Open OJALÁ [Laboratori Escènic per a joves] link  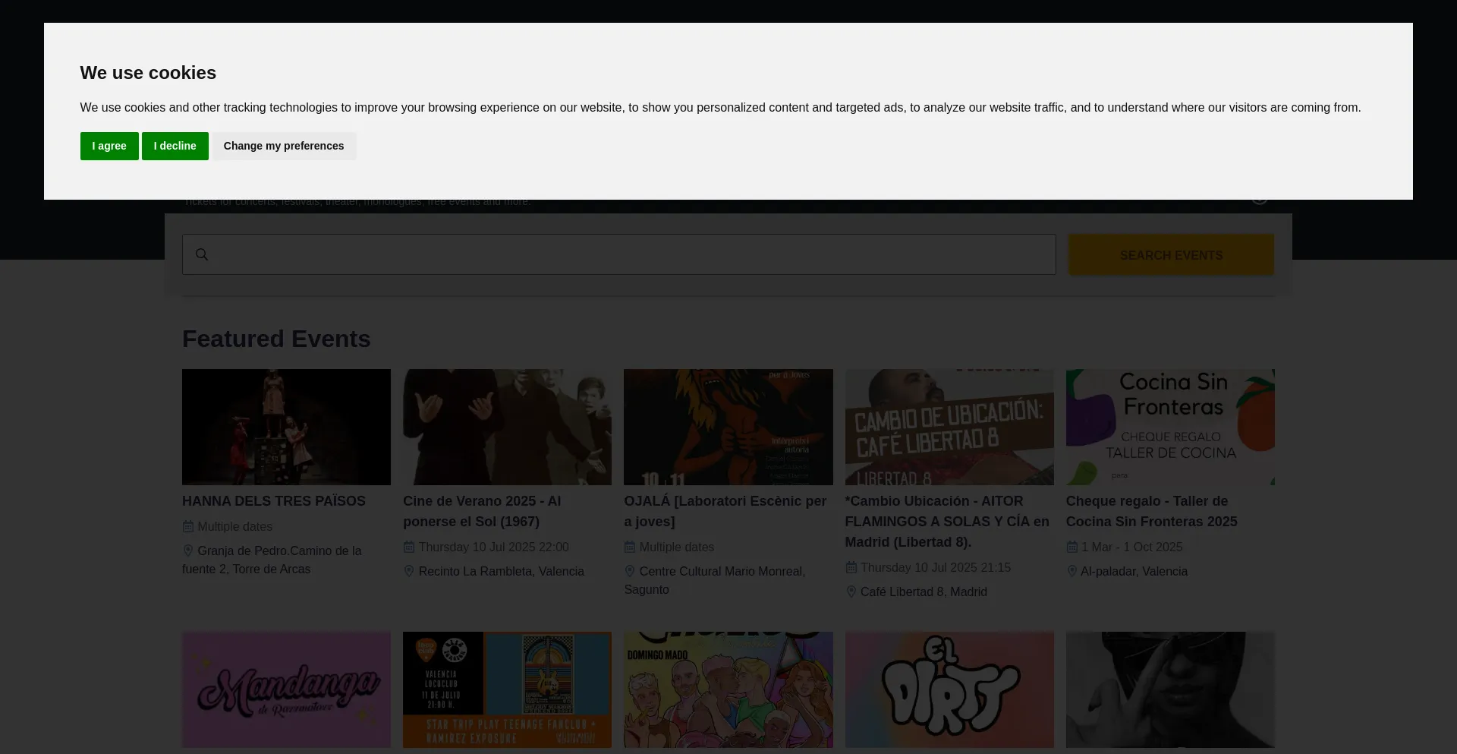tap(725, 511)
